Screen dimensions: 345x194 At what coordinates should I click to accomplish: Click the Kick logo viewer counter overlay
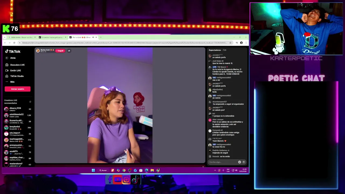tap(10, 28)
